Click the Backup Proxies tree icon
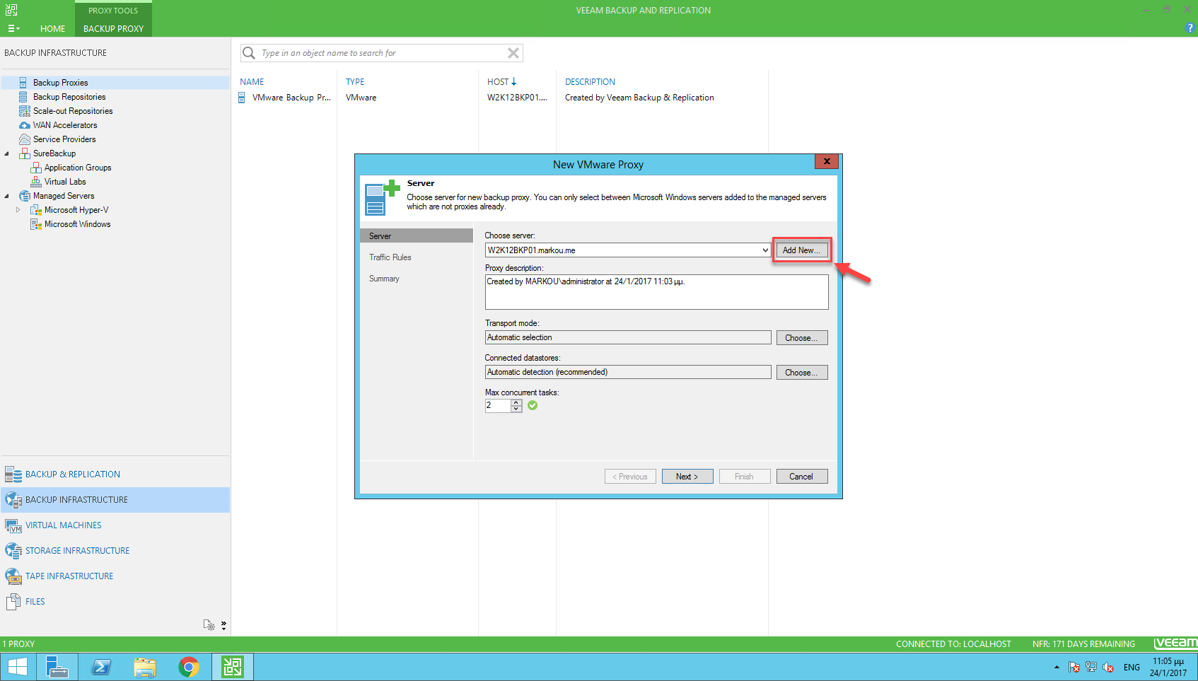 (x=23, y=83)
